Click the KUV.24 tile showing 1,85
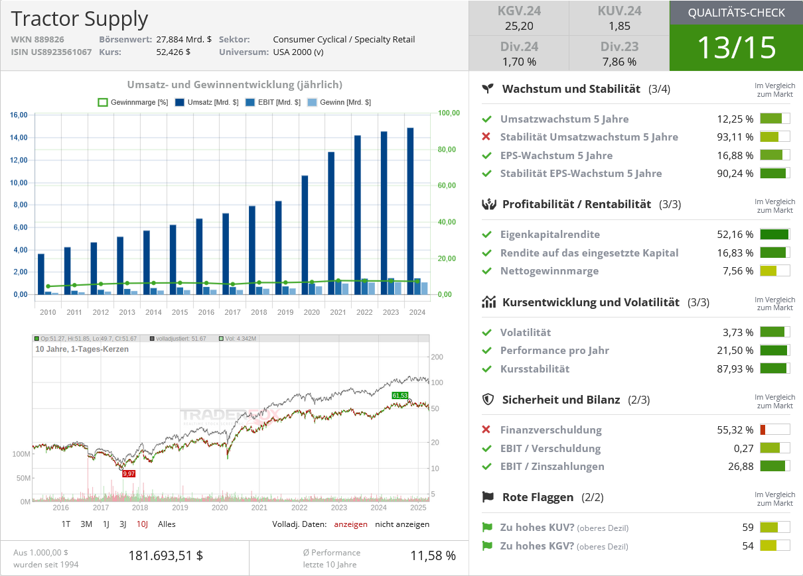 pos(619,19)
